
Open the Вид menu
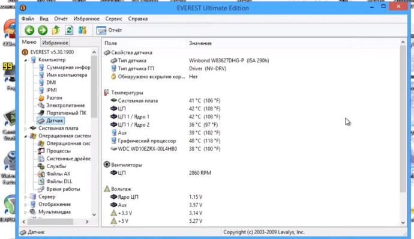(44, 19)
